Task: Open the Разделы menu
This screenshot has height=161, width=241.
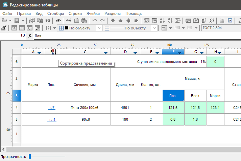Action: pyautogui.click(x=113, y=14)
